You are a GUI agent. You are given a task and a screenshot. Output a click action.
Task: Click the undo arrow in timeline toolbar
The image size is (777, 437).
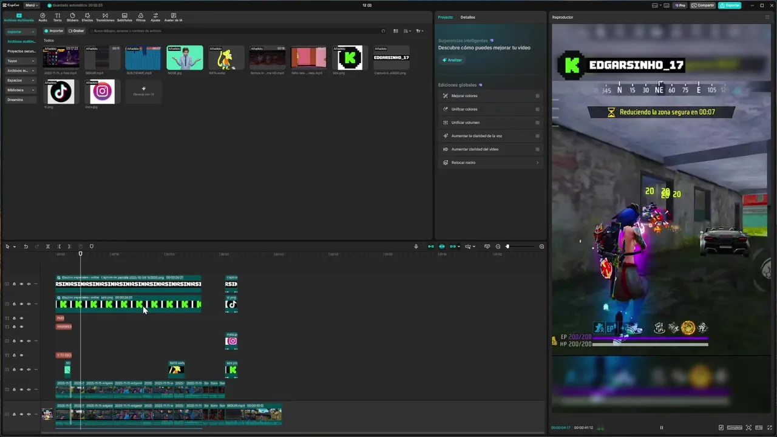point(25,246)
